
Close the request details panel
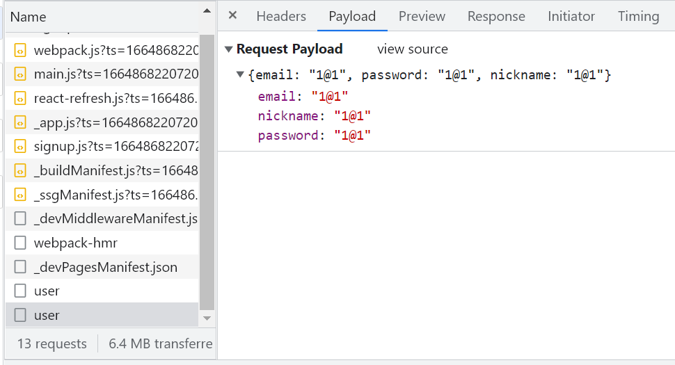(x=232, y=15)
